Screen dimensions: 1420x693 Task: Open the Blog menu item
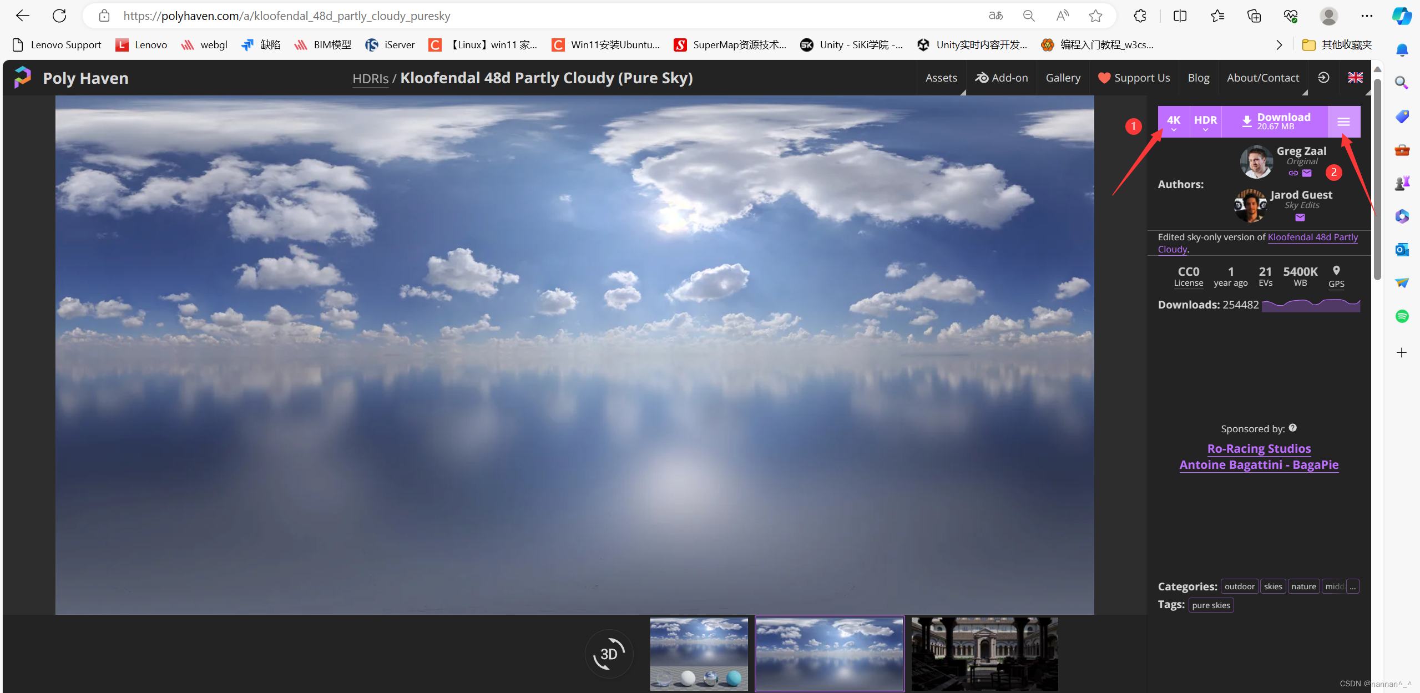1198,78
